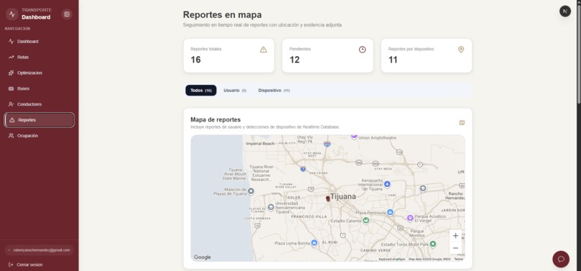Select the Todos (16) filter tab
The image size is (581, 271).
click(201, 90)
